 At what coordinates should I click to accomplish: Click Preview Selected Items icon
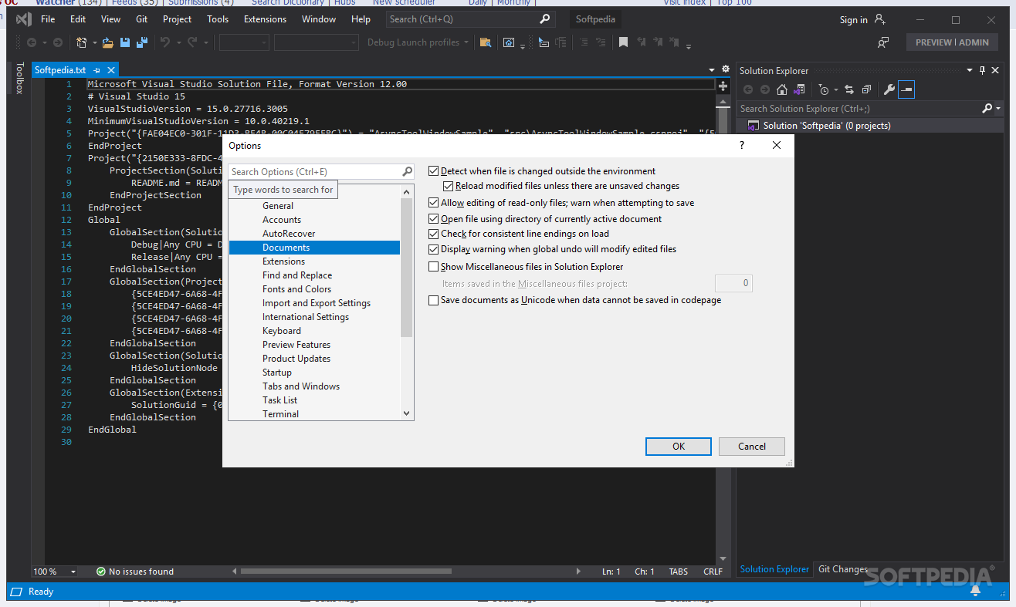coord(906,89)
